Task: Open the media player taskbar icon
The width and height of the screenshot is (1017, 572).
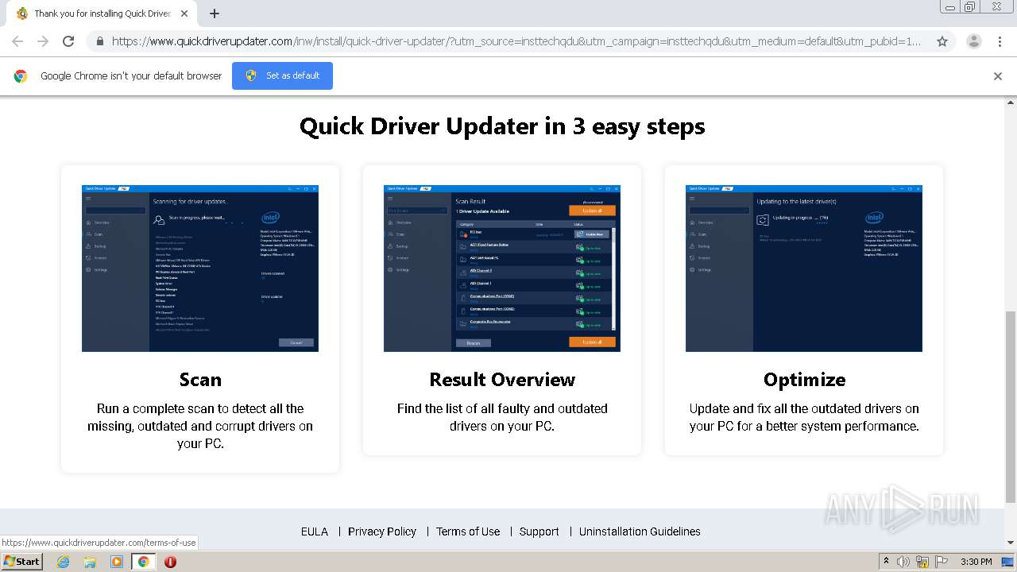Action: click(x=117, y=562)
